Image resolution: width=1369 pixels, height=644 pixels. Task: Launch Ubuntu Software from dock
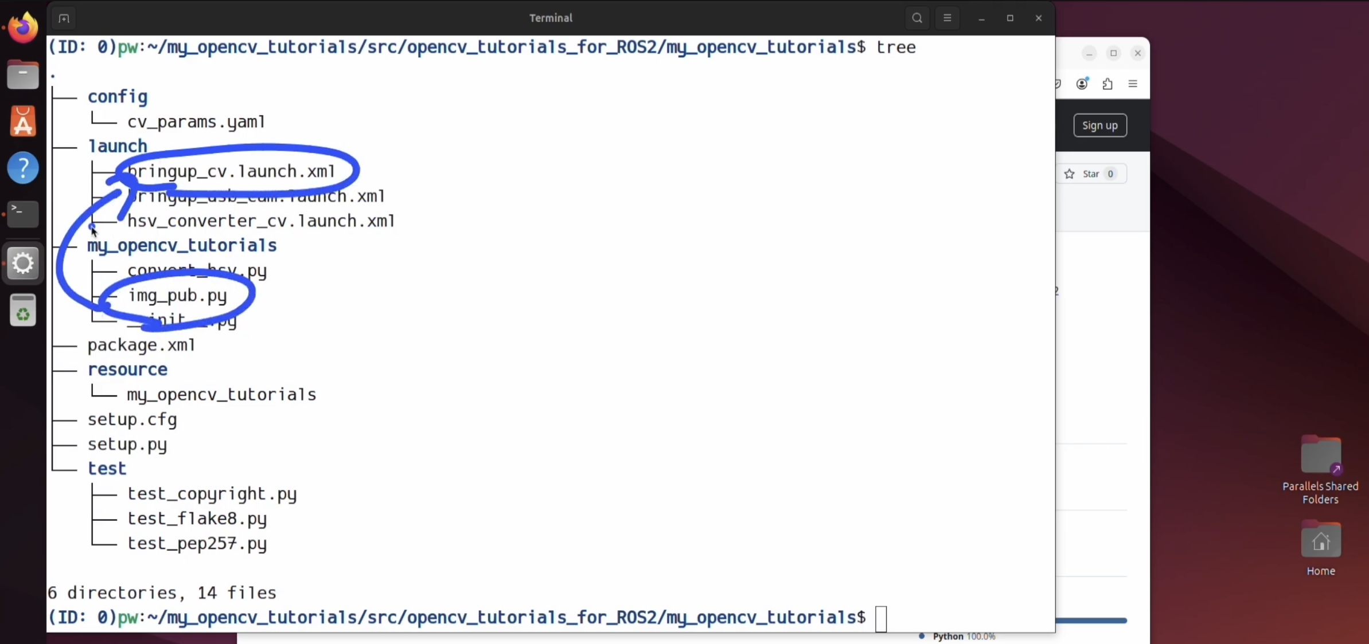(23, 121)
